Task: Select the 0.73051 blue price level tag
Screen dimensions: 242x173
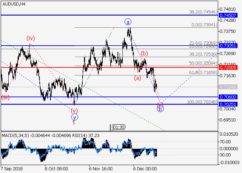Action: click(x=230, y=46)
